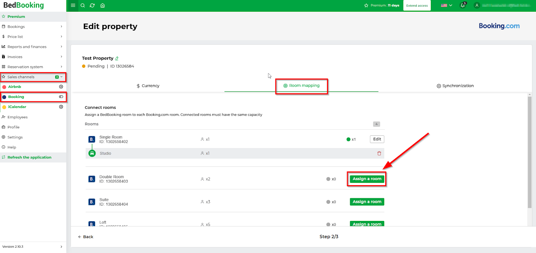Open Profile in the sidebar
The image size is (536, 253).
(33, 127)
